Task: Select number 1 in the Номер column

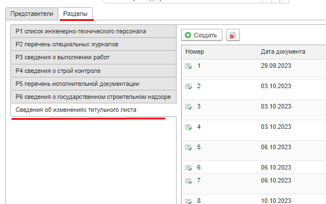Action: 199,66
